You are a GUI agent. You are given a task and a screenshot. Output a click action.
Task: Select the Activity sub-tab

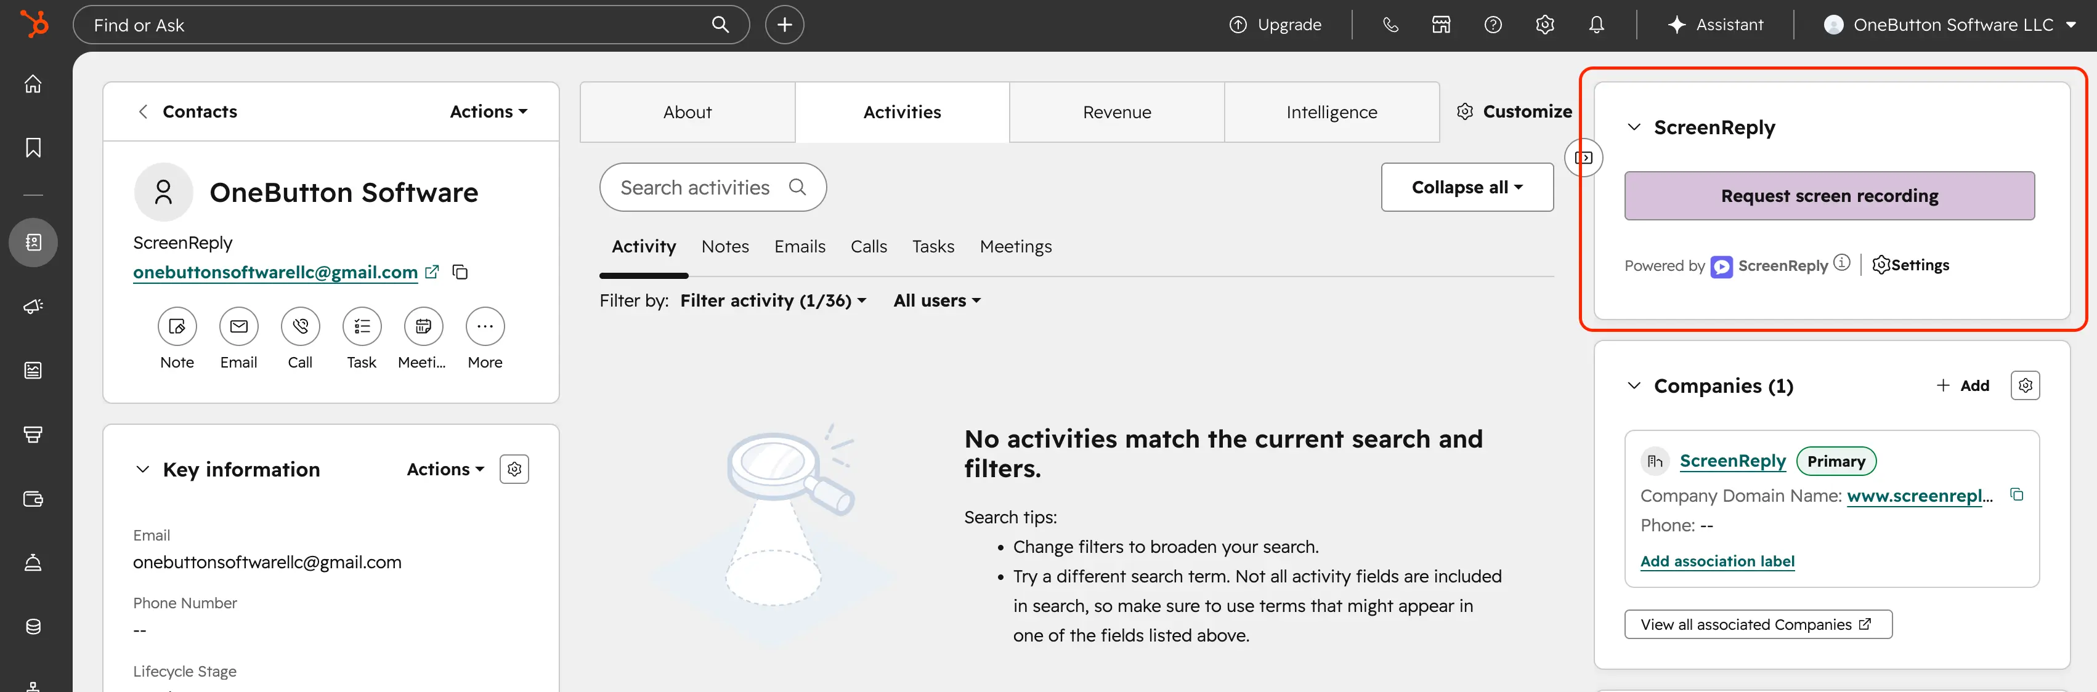(x=644, y=246)
